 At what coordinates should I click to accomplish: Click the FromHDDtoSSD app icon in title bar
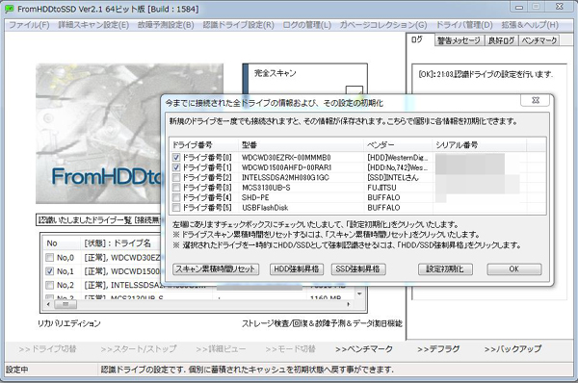coord(10,9)
